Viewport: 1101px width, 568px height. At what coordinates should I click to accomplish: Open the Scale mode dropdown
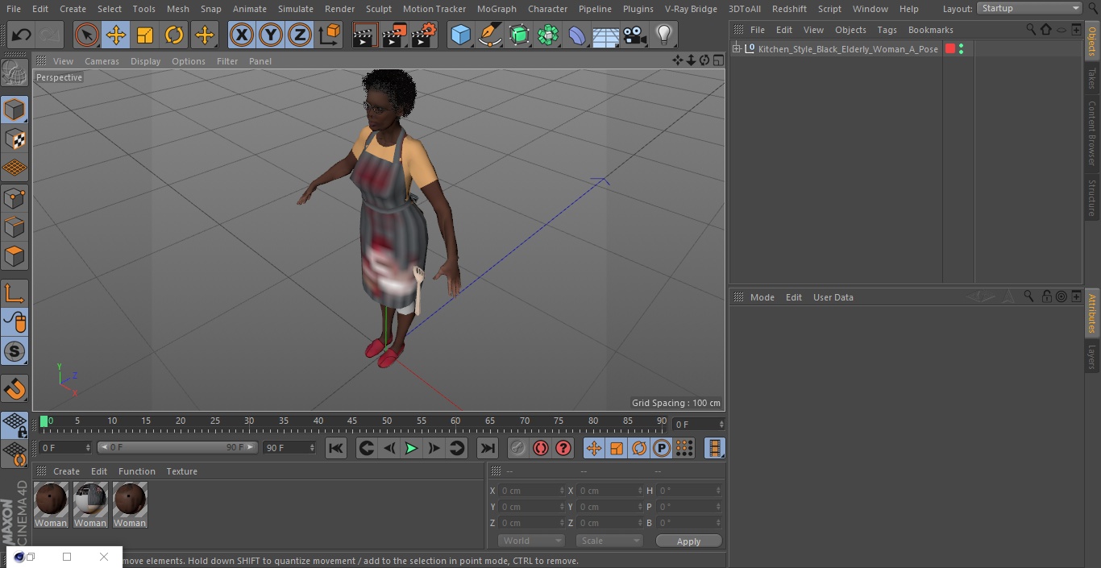(x=609, y=541)
